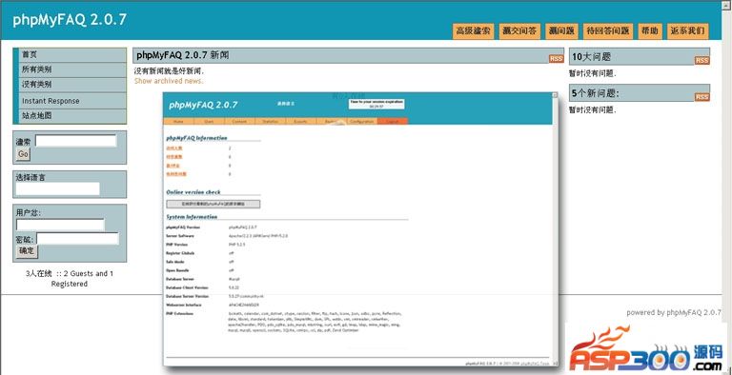Close the admin preview popup

tap(555, 94)
